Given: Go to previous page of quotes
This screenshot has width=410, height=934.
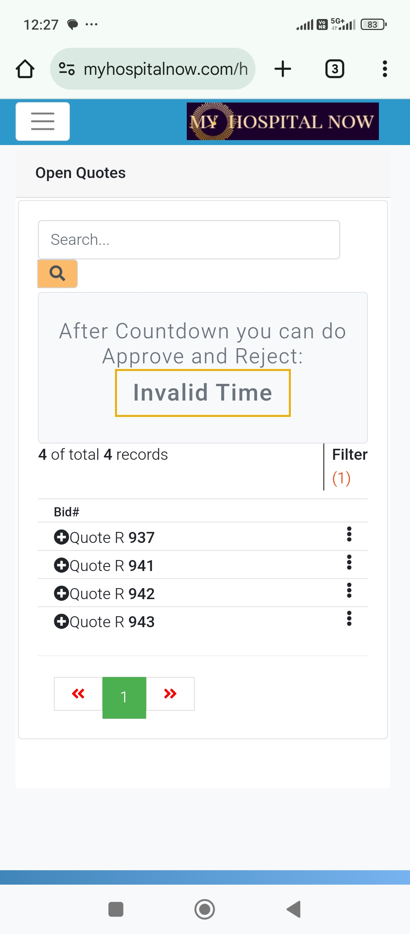Looking at the screenshot, I should click(78, 694).
